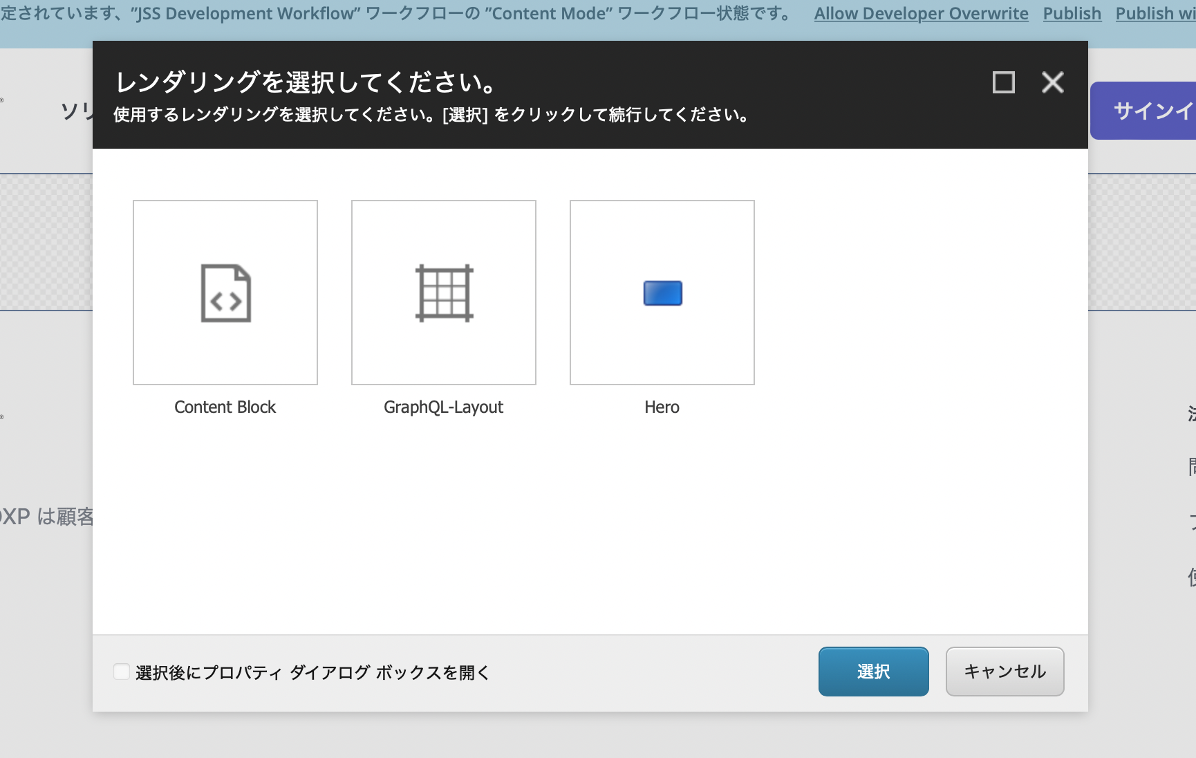Maximize the rendering selection dialog
This screenshot has height=758, width=1196.
[x=1004, y=82]
